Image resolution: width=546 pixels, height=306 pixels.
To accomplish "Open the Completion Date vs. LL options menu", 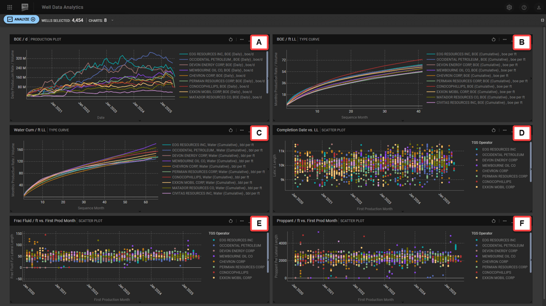I will [x=505, y=130].
